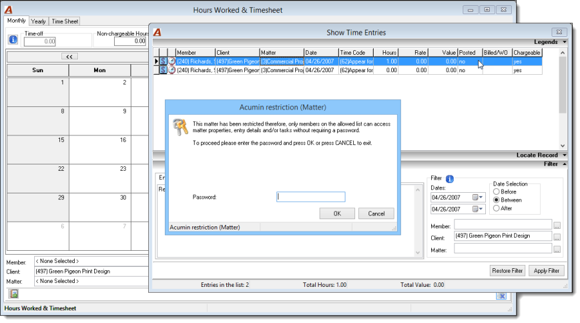Screen dimensions: 580x323
Task: Open the Client browse ellipsis button
Action: pyautogui.click(x=557, y=237)
